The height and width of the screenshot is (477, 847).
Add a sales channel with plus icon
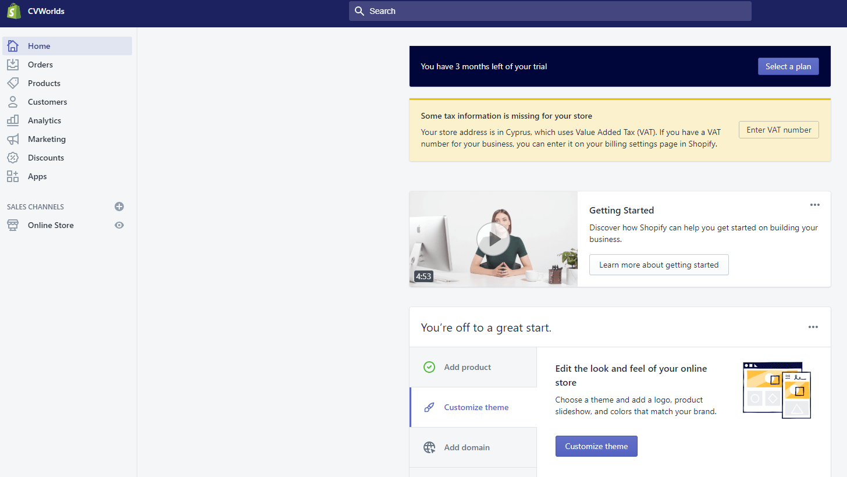[119, 207]
